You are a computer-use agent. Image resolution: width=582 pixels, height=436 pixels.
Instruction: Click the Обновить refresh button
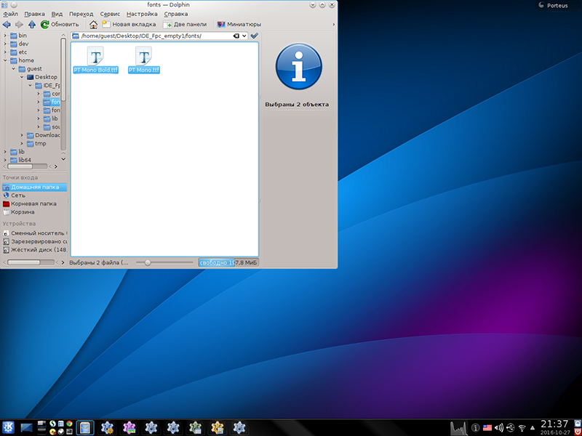pos(60,25)
